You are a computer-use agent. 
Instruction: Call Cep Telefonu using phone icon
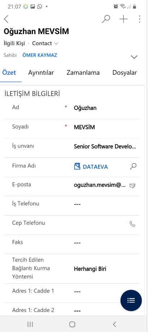(x=132, y=224)
